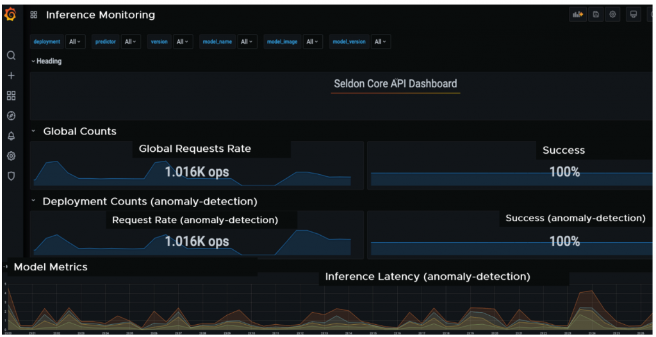Viewport: 656px width, 337px height.
Task: Click the model_image variable label
Action: pyautogui.click(x=283, y=42)
